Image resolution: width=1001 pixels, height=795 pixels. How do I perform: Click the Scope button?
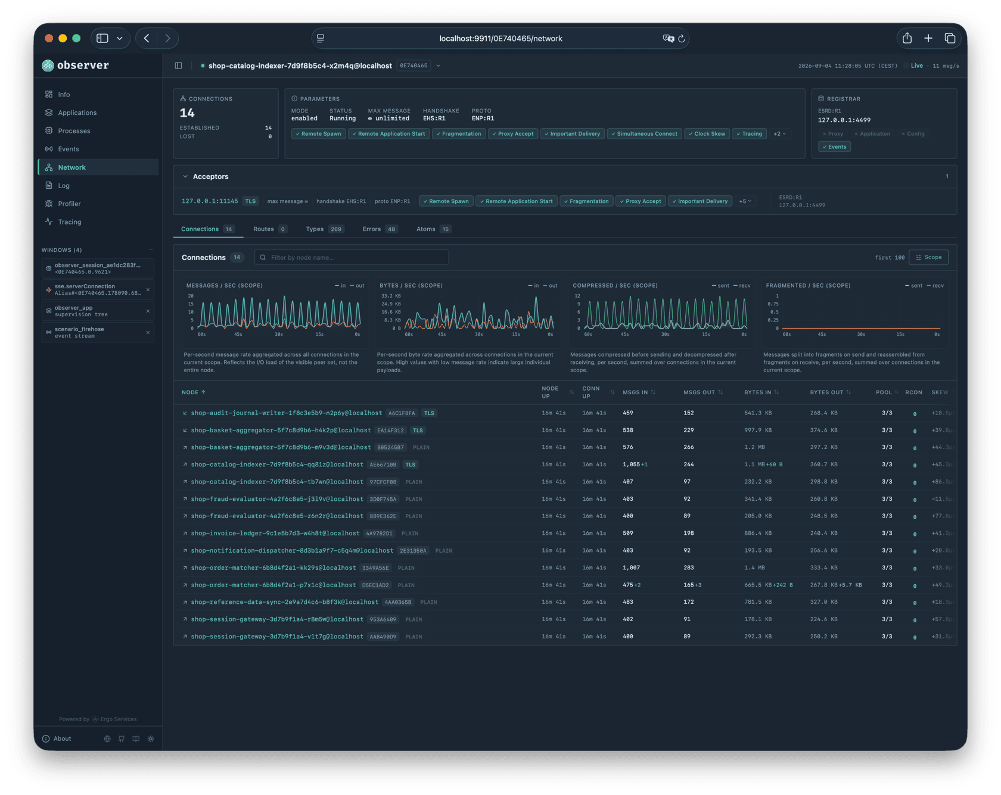point(929,257)
